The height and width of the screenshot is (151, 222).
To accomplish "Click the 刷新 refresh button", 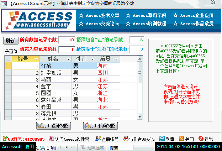I will 11,41.
